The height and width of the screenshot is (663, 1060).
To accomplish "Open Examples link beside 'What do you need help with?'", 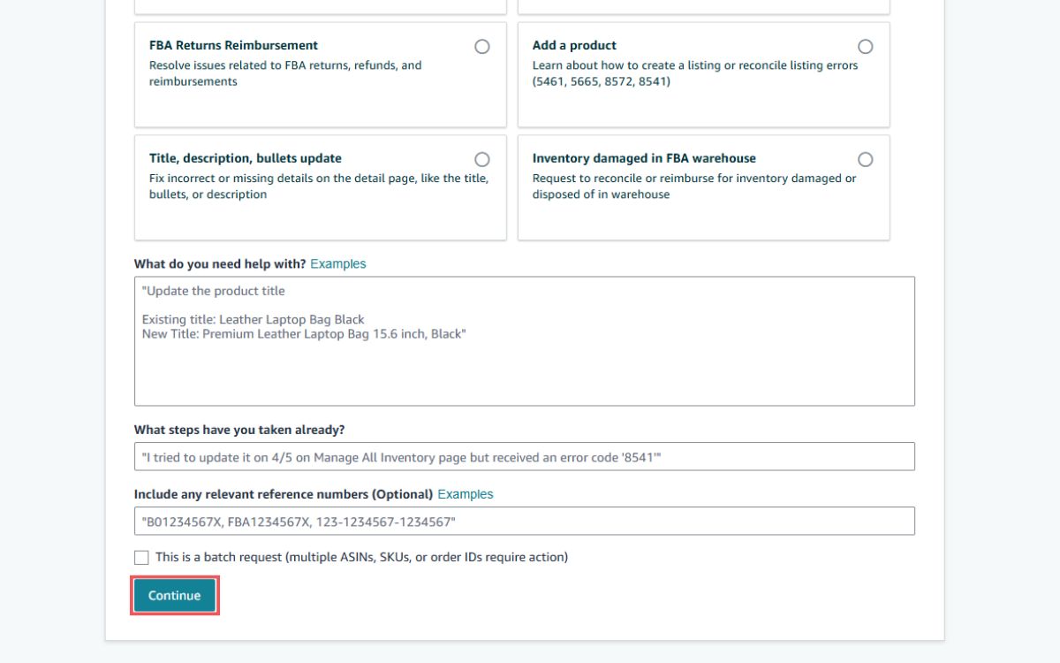I will (x=337, y=264).
